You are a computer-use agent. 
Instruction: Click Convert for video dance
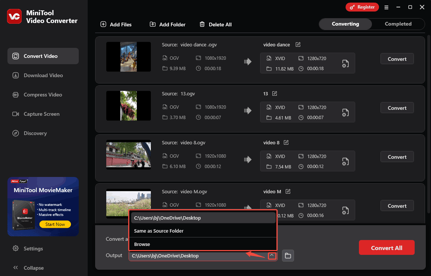[x=397, y=59]
